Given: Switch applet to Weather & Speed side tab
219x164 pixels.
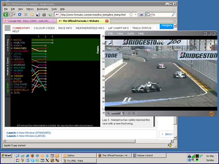Looking at the screenshot, I should pyautogui.click(x=7, y=66).
